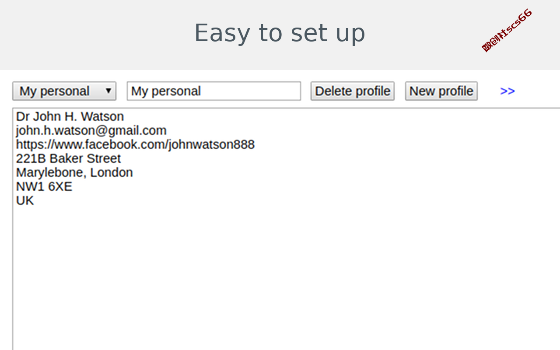The width and height of the screenshot is (560, 350).
Task: Click the red diagonal watermark text
Action: 507,30
